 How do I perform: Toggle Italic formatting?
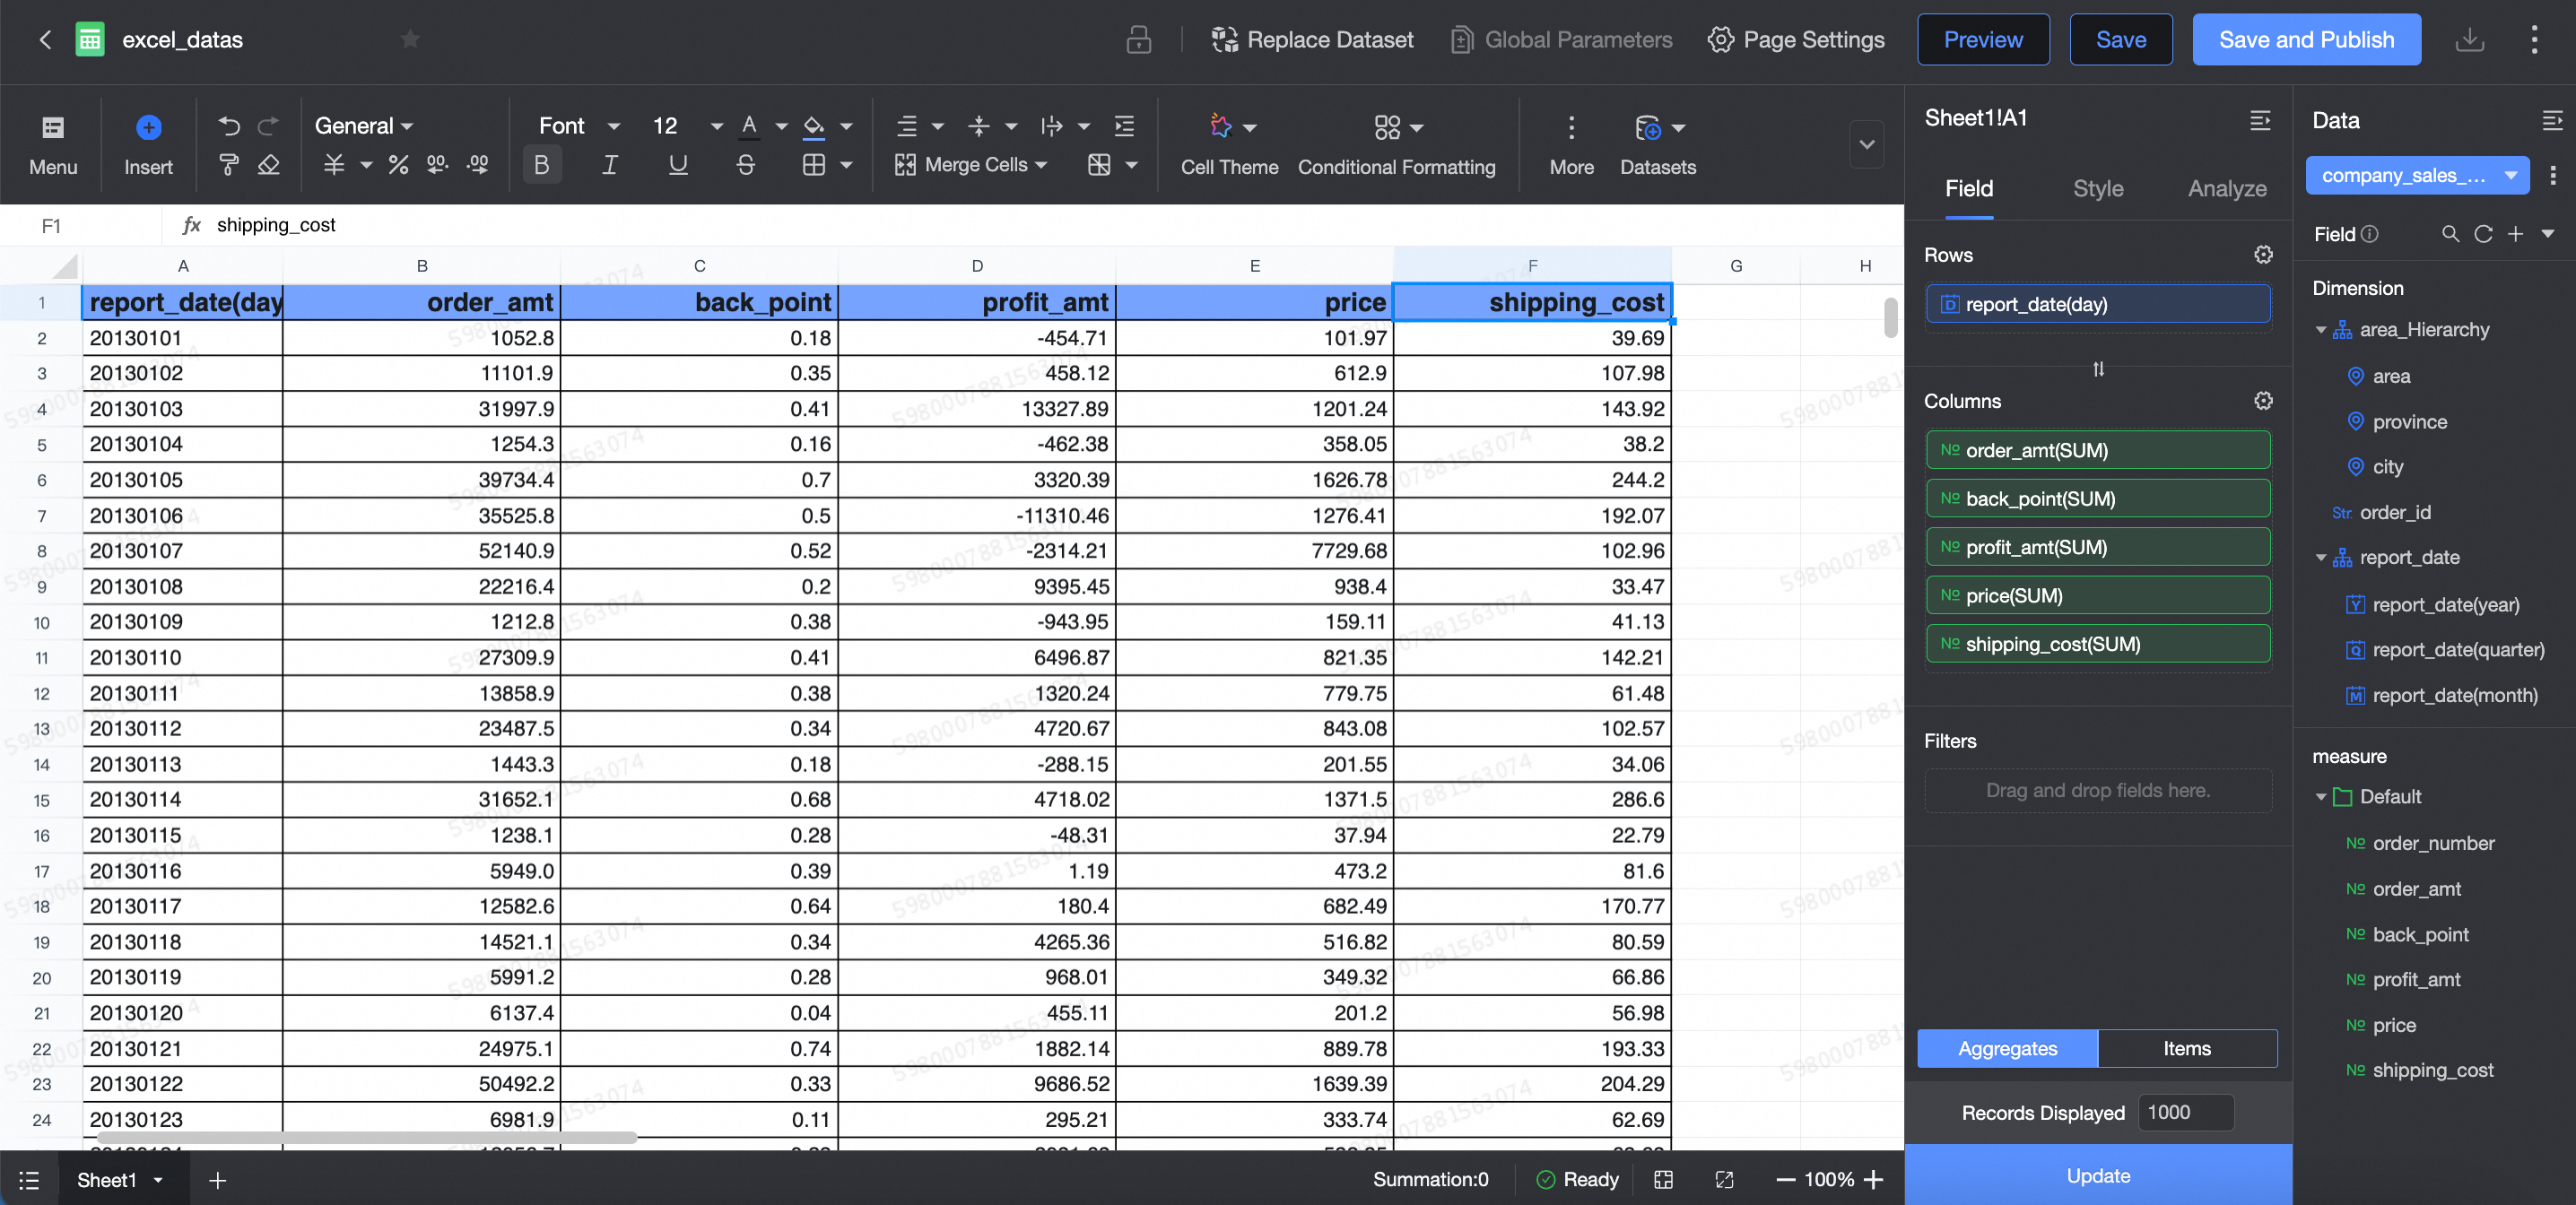(610, 165)
